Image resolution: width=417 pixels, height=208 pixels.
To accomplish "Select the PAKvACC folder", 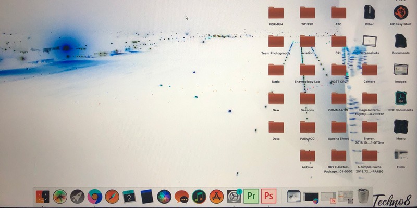I will coord(307,127).
